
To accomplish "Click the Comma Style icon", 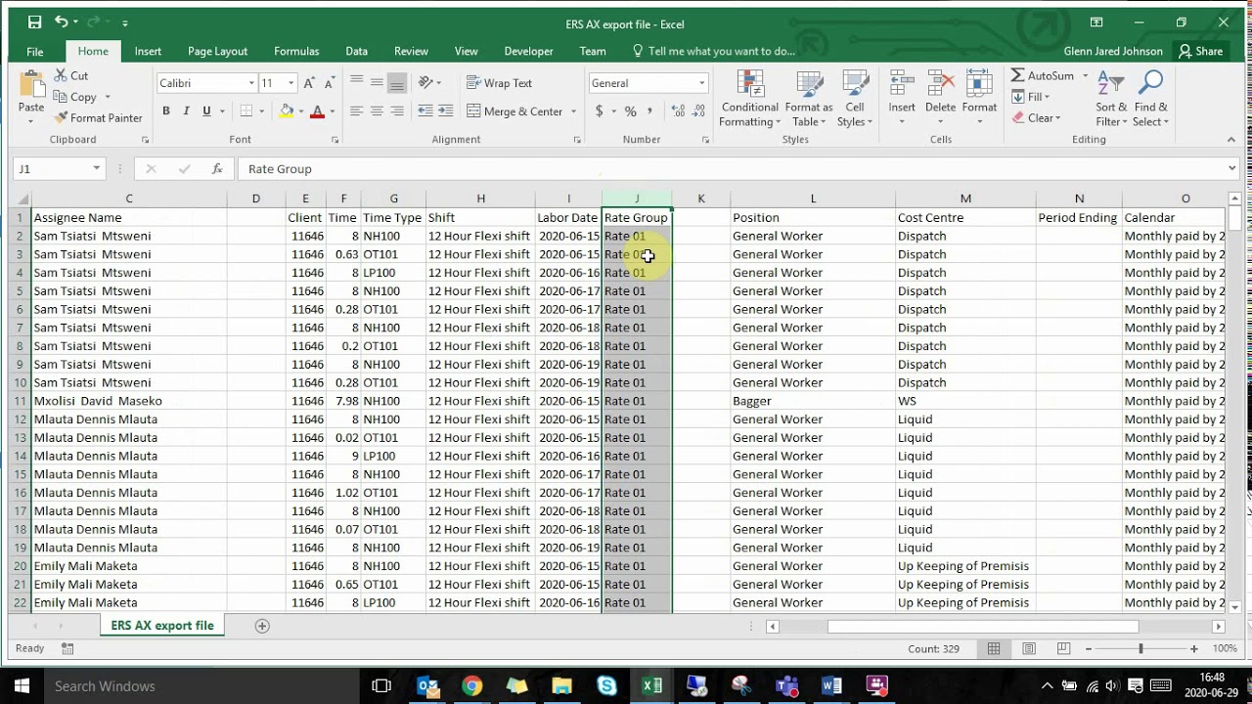I will pos(651,111).
